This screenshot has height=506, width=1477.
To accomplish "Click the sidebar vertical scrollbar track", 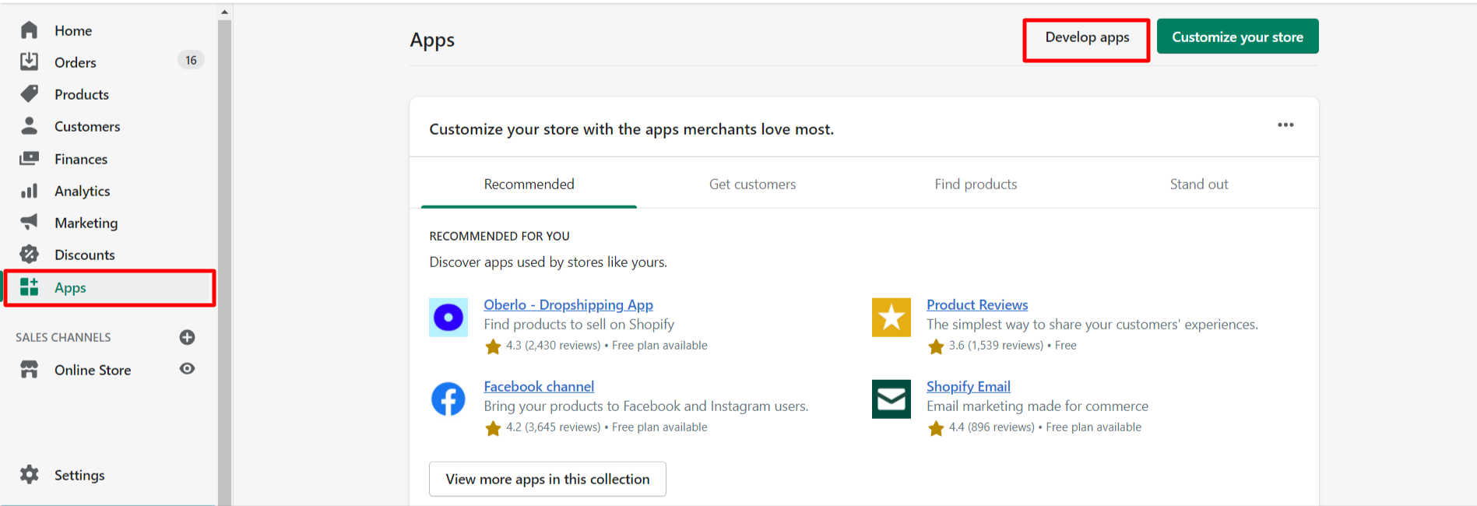I will [224, 262].
